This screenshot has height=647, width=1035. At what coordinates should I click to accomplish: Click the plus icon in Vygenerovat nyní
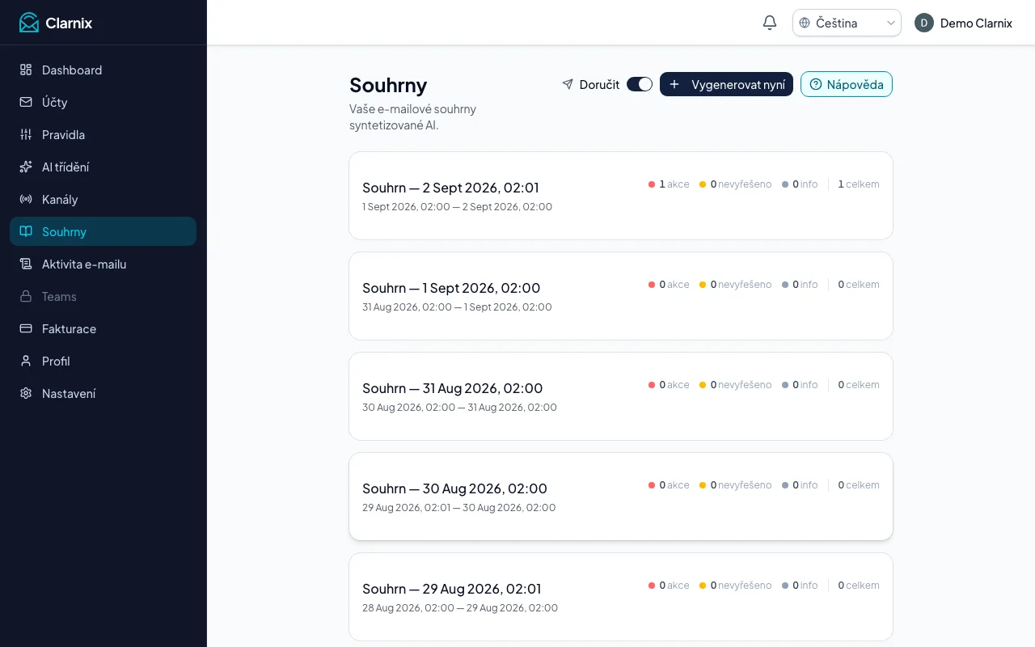674,84
